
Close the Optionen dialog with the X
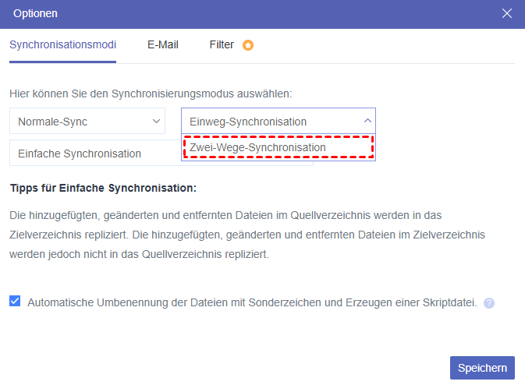click(507, 13)
